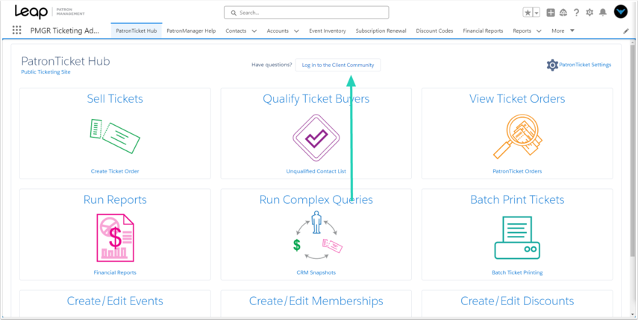
Task: Open the question mark help icon
Action: click(577, 13)
